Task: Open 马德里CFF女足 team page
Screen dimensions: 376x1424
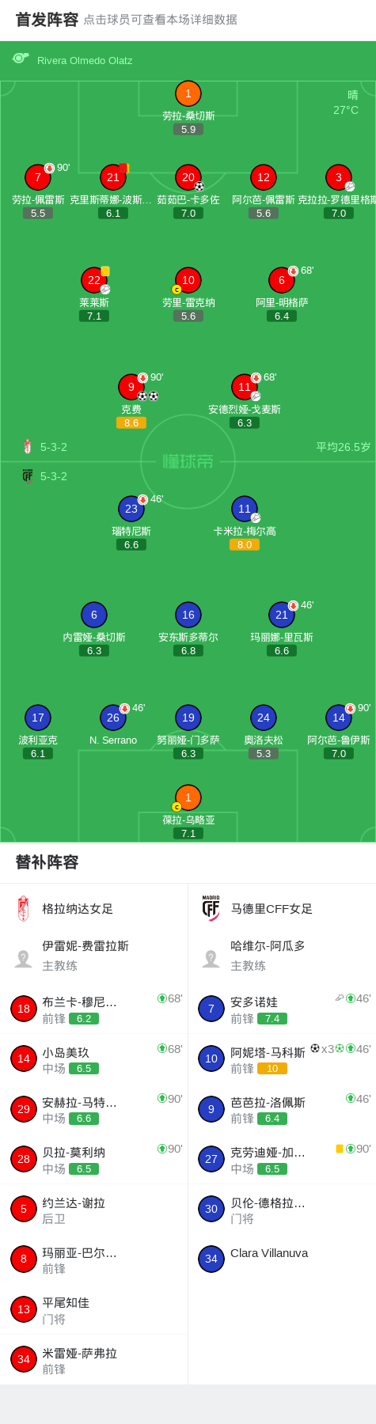Action: coord(282,909)
